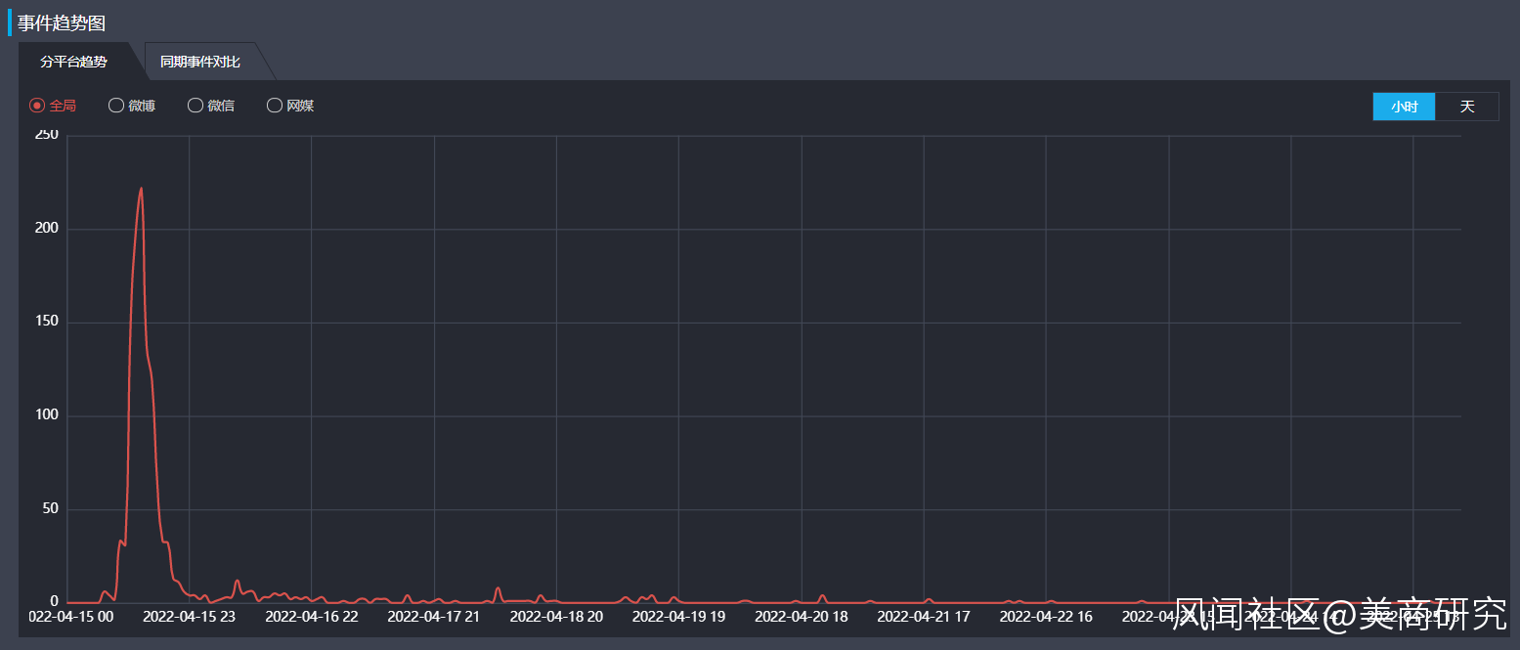Choose the 微信 radio option
Viewport: 1520px width, 650px height.
coord(195,106)
